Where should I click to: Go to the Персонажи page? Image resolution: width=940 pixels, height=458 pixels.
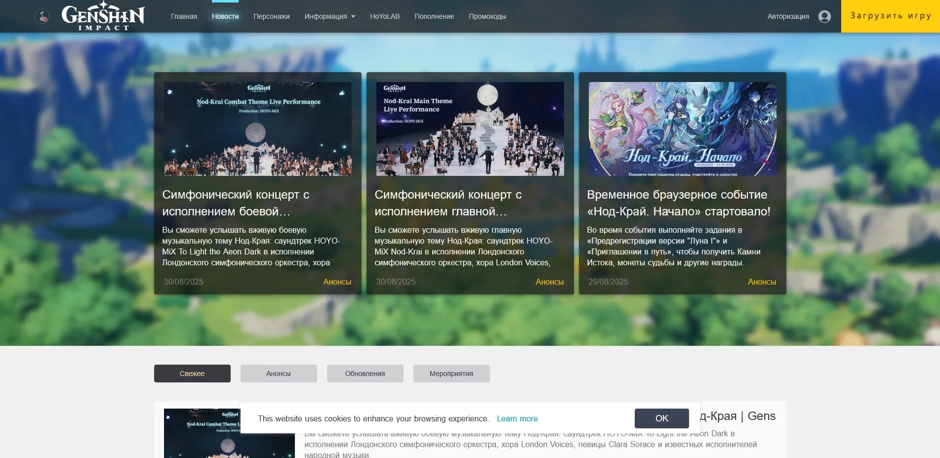(x=271, y=16)
